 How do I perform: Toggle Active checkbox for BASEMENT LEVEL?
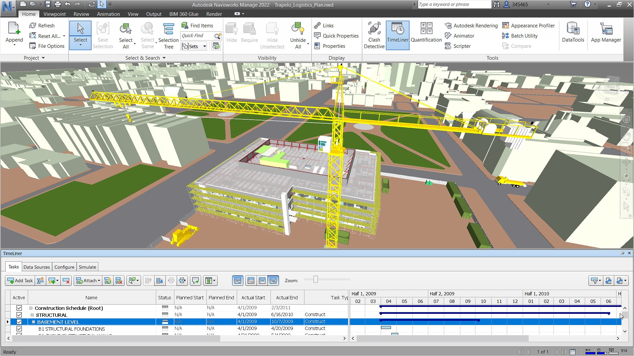tap(19, 322)
